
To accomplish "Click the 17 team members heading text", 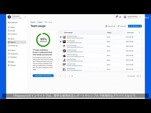I will pyautogui.click(x=42, y=52).
